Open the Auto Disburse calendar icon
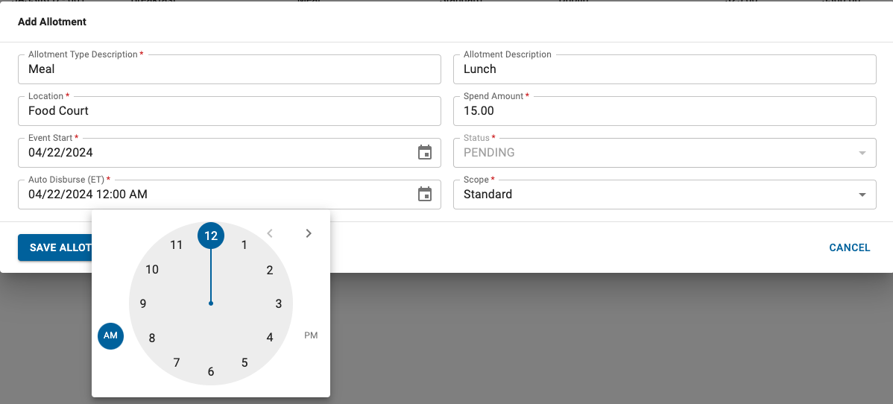The height and width of the screenshot is (404, 893). pyautogui.click(x=425, y=195)
